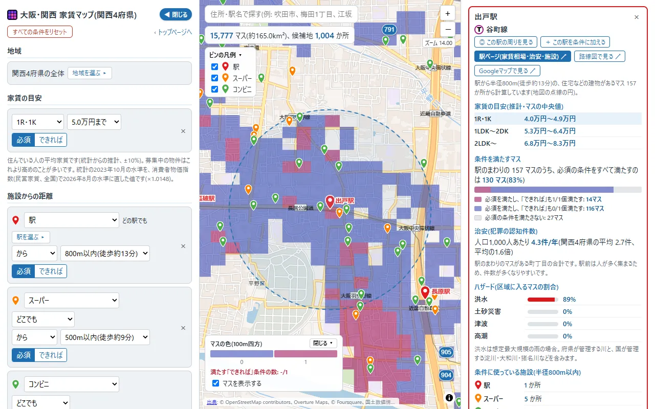Click この駅の周りを見る button
This screenshot has width=655, height=409.
pyautogui.click(x=506, y=42)
